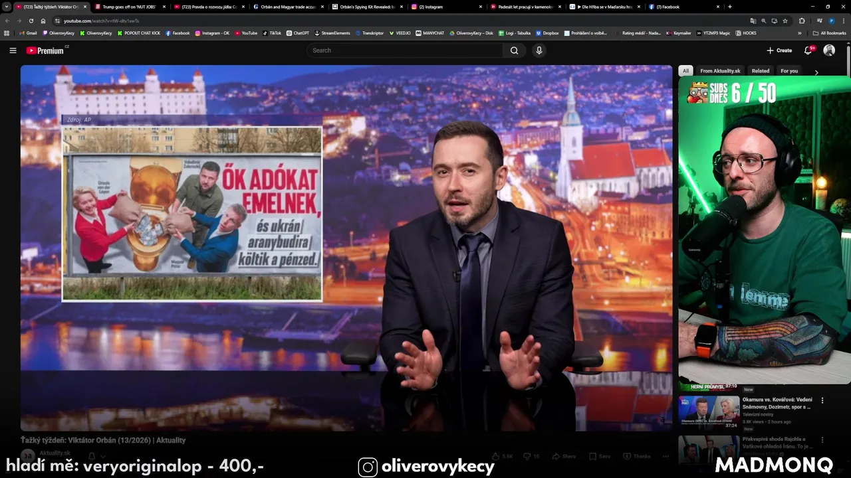Open the Chrome profile avatar
Screen dimensions: 851x478
coord(831,21)
